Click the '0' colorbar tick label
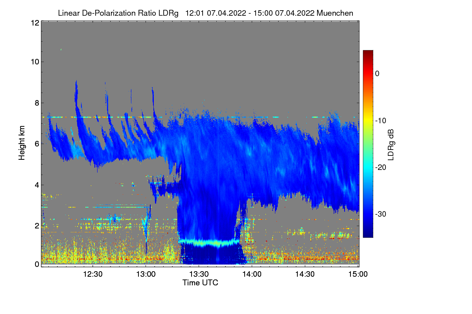 pos(377,73)
